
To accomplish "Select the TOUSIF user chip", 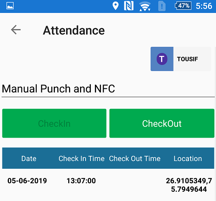I will [181, 59].
